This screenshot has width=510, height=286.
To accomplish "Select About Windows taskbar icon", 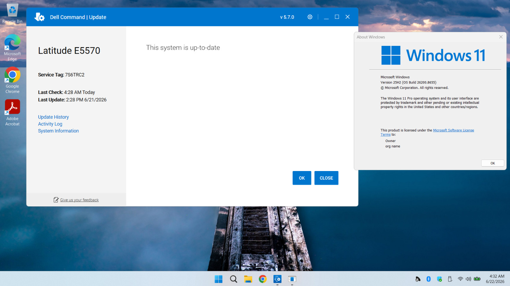I will (292, 279).
